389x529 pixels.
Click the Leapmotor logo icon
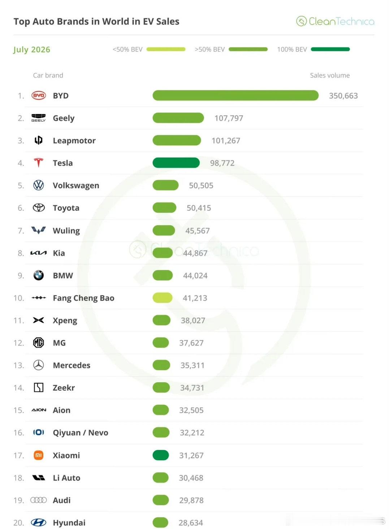click(x=39, y=140)
